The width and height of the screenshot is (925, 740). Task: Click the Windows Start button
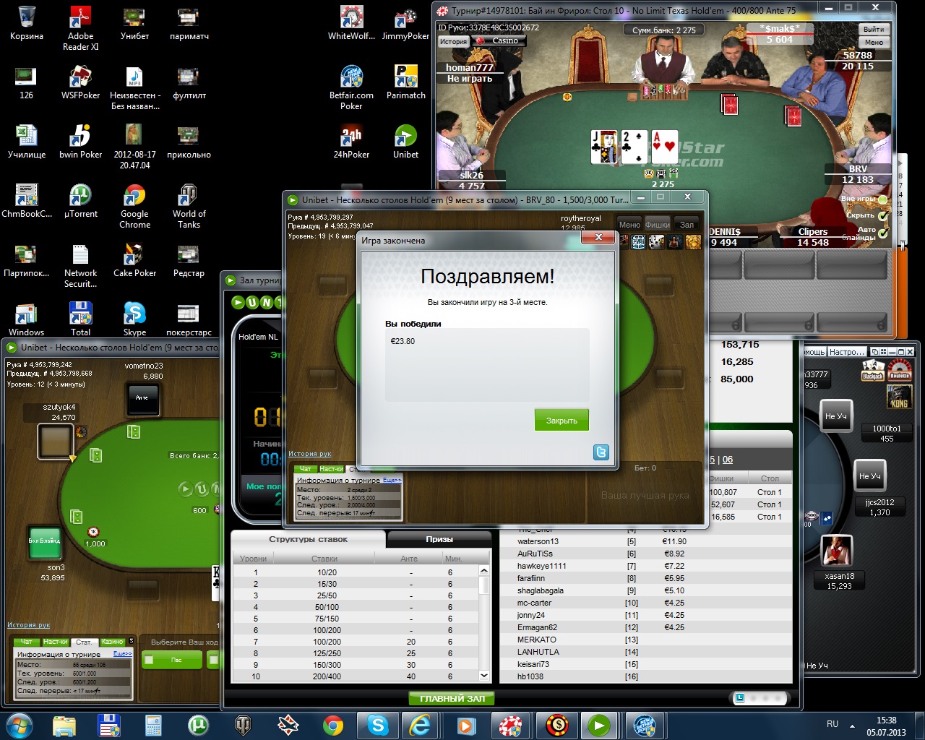click(20, 725)
